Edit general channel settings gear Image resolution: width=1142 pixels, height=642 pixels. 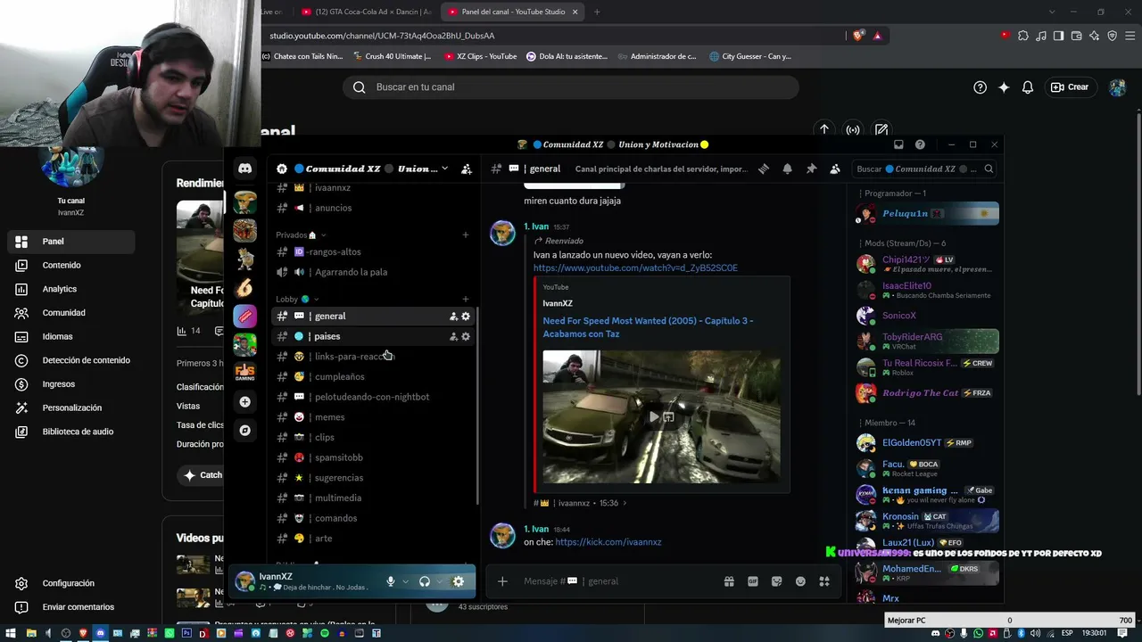click(x=466, y=317)
